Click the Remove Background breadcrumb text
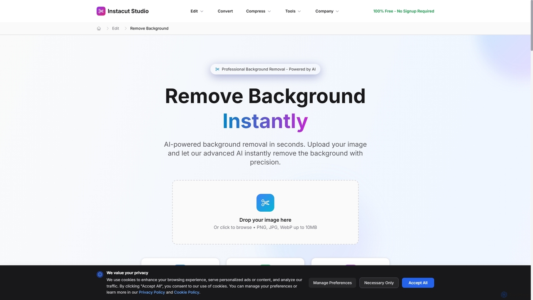The width and height of the screenshot is (533, 300). tap(149, 28)
